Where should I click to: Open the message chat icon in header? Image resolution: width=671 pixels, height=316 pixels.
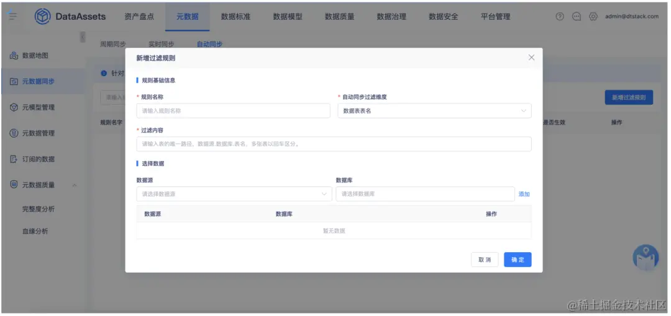[577, 17]
